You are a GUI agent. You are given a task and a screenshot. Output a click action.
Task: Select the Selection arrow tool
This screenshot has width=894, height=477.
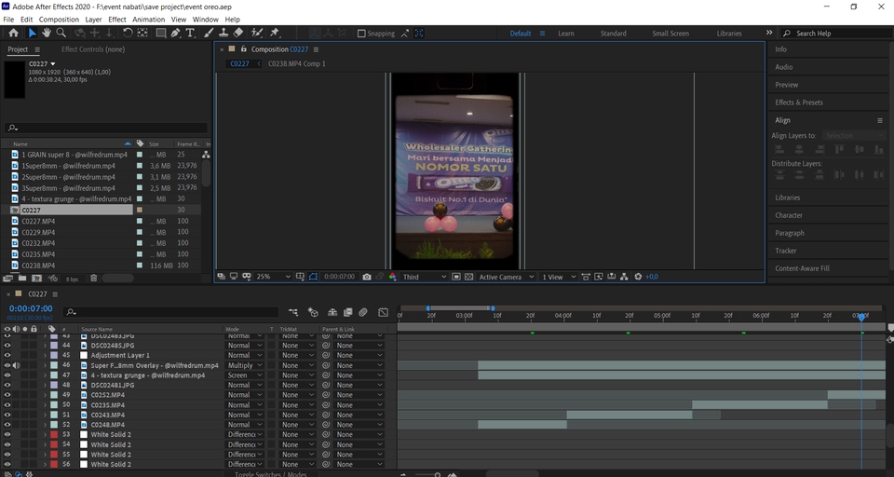point(32,34)
